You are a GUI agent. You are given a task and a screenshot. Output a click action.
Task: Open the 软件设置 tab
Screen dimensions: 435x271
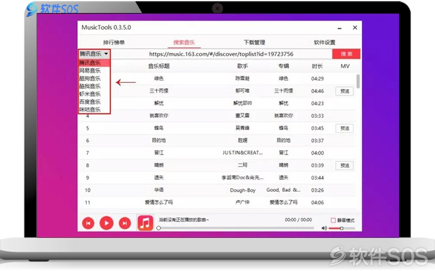click(325, 42)
